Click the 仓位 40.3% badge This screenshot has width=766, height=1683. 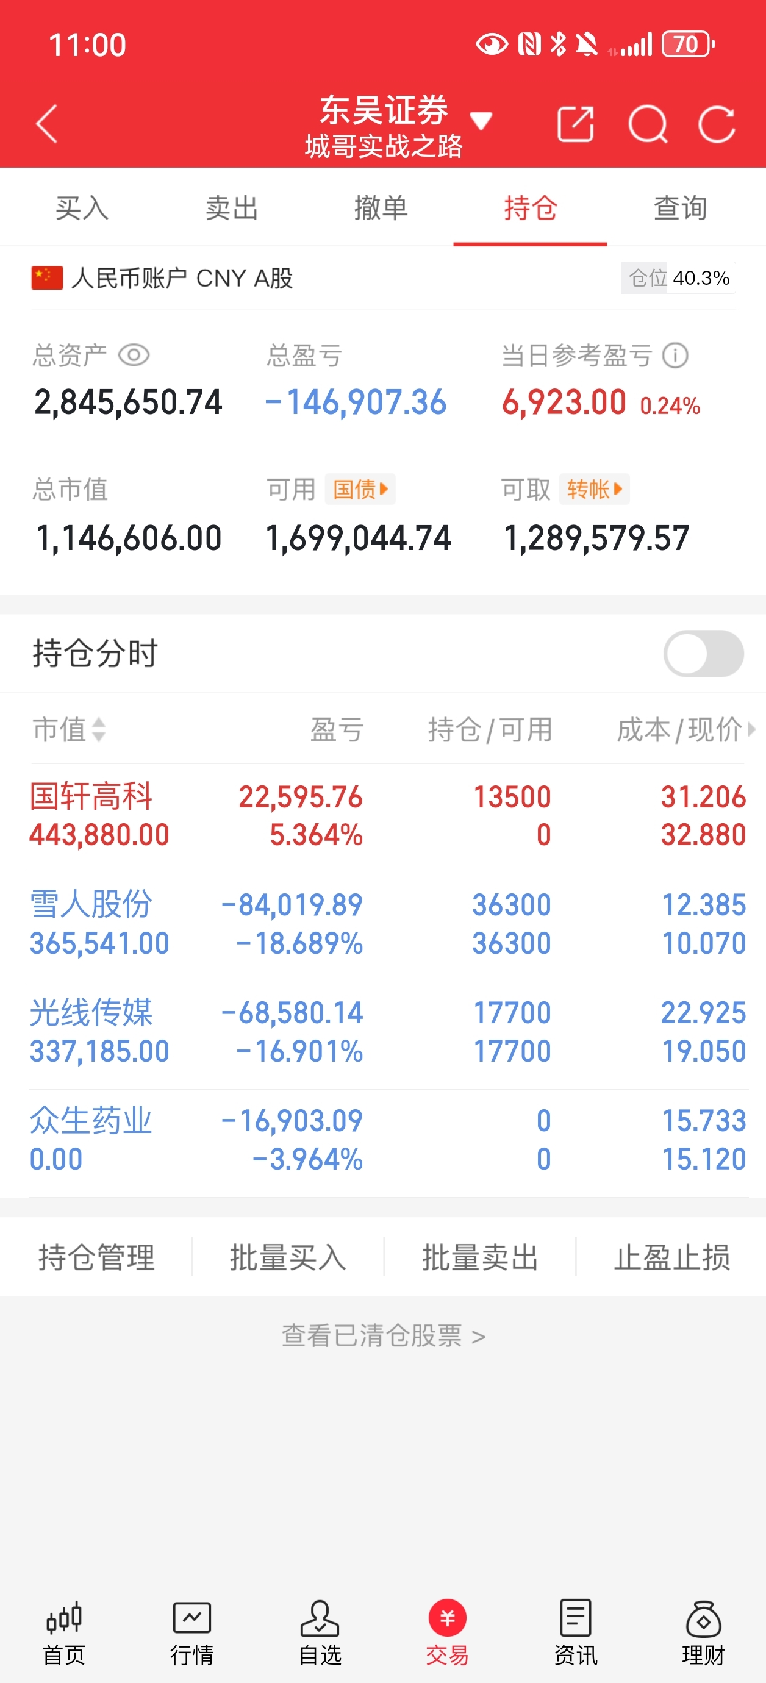678,277
